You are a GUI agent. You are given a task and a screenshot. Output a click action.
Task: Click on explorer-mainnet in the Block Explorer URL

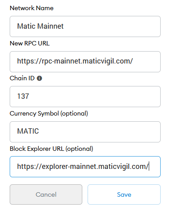(69, 167)
